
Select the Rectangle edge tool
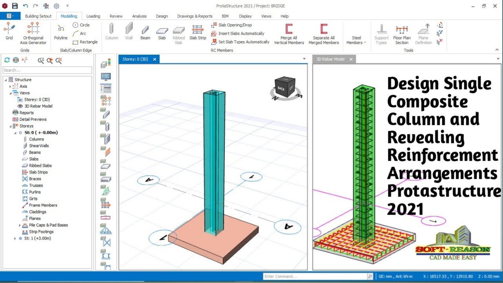pos(85,42)
